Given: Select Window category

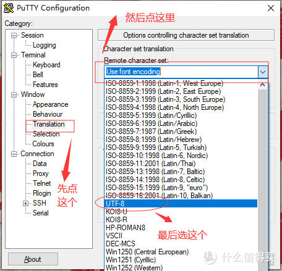Looking at the screenshot, I should (x=33, y=94).
